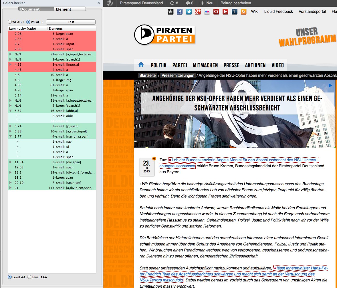Open the Facebook social icon

click(x=180, y=12)
